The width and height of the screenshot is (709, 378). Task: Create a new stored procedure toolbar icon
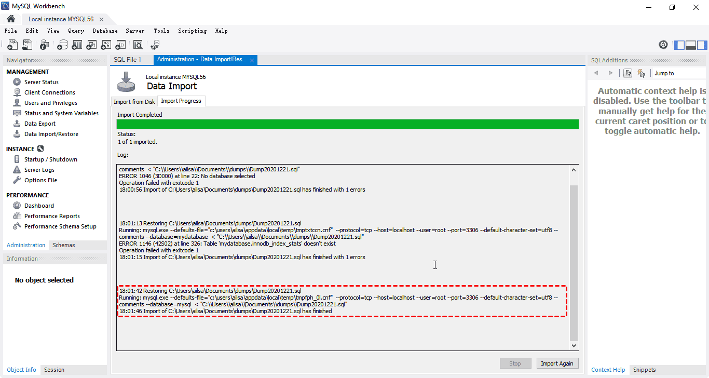coord(106,45)
